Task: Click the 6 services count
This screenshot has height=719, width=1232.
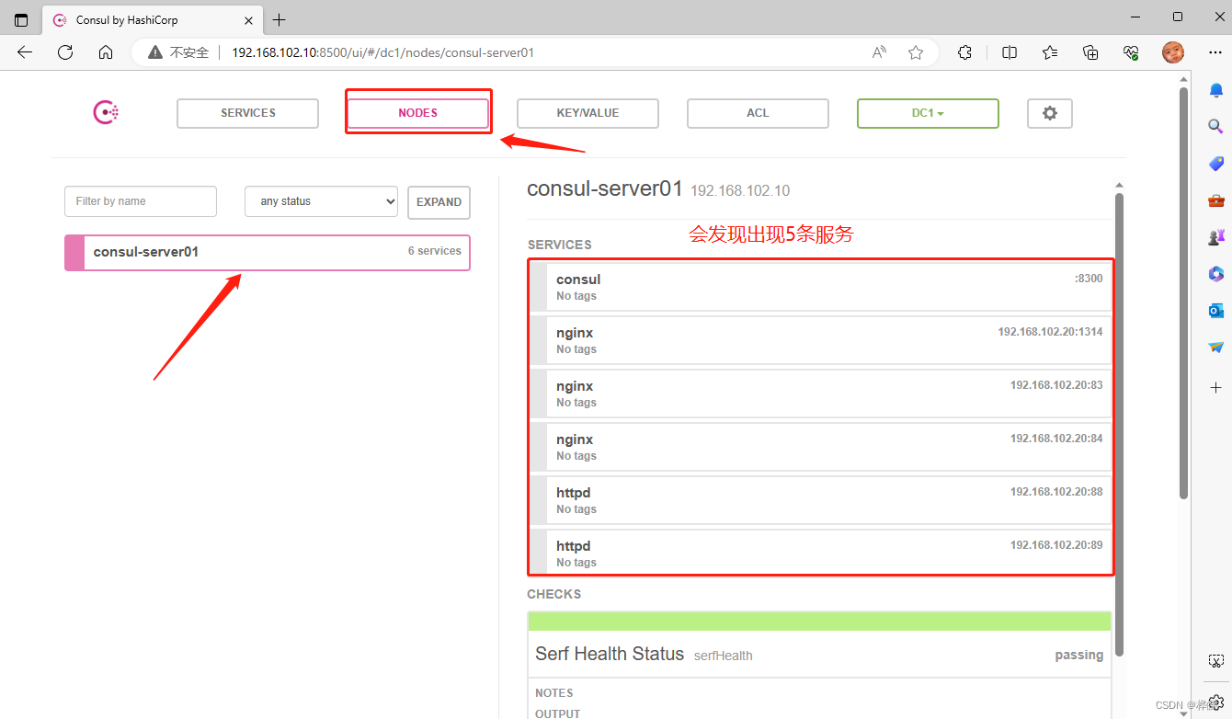Action: point(435,251)
